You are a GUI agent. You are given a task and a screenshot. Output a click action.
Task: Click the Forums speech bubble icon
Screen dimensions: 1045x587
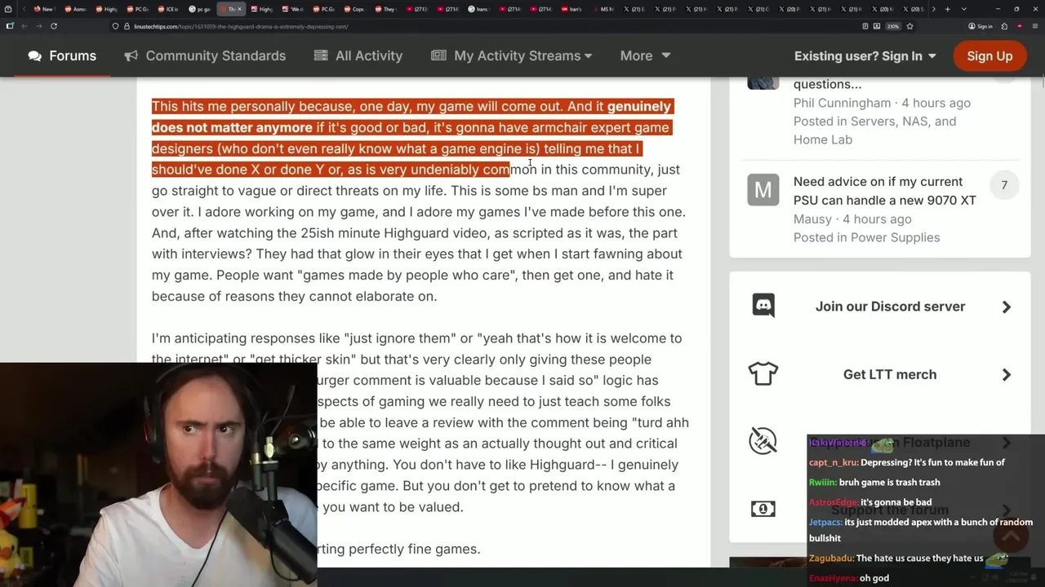[34, 55]
